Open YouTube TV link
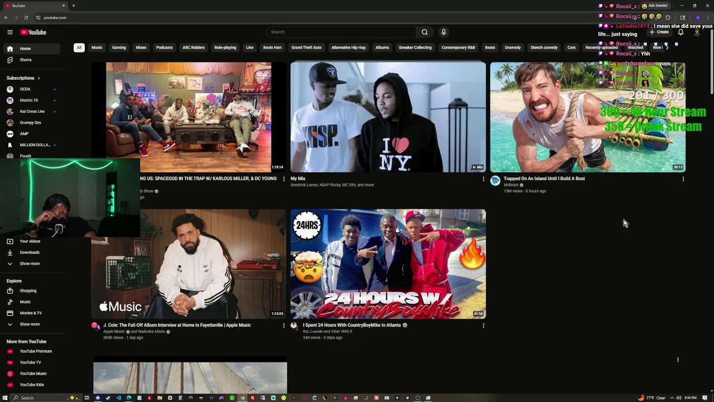The height and width of the screenshot is (402, 714). coord(32,362)
